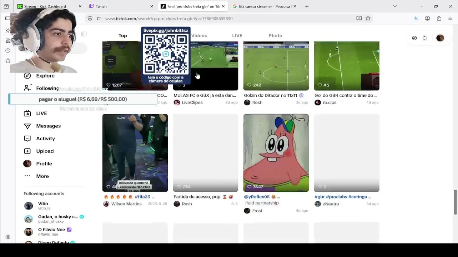Click the TikTok URL address field
The image size is (458, 257).
(x=228, y=19)
